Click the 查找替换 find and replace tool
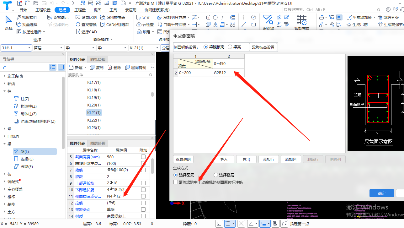The height and width of the screenshot is (228, 404). [86, 24]
